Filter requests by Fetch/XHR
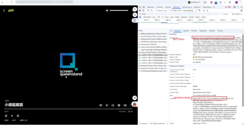Viewport: 244px width, 125px height. click(x=147, y=17)
